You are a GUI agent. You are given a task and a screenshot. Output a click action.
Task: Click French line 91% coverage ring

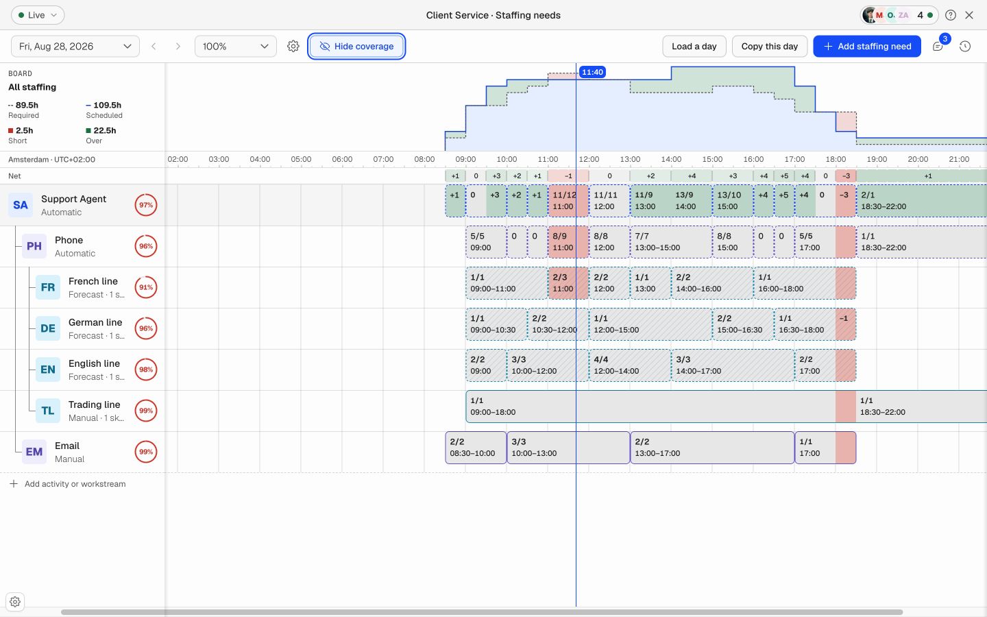[x=146, y=287]
